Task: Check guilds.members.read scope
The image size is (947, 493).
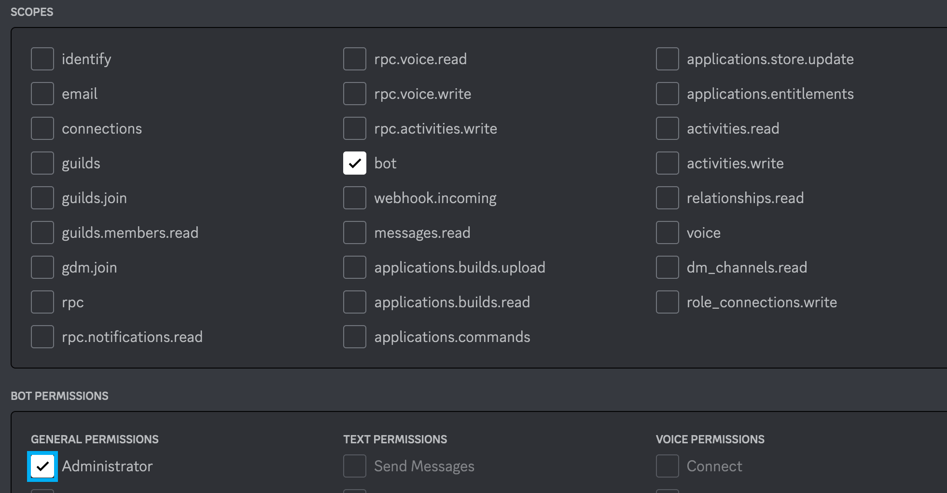Action: 42,233
